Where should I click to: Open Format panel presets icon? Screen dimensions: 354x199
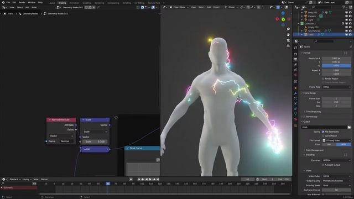(346, 53)
